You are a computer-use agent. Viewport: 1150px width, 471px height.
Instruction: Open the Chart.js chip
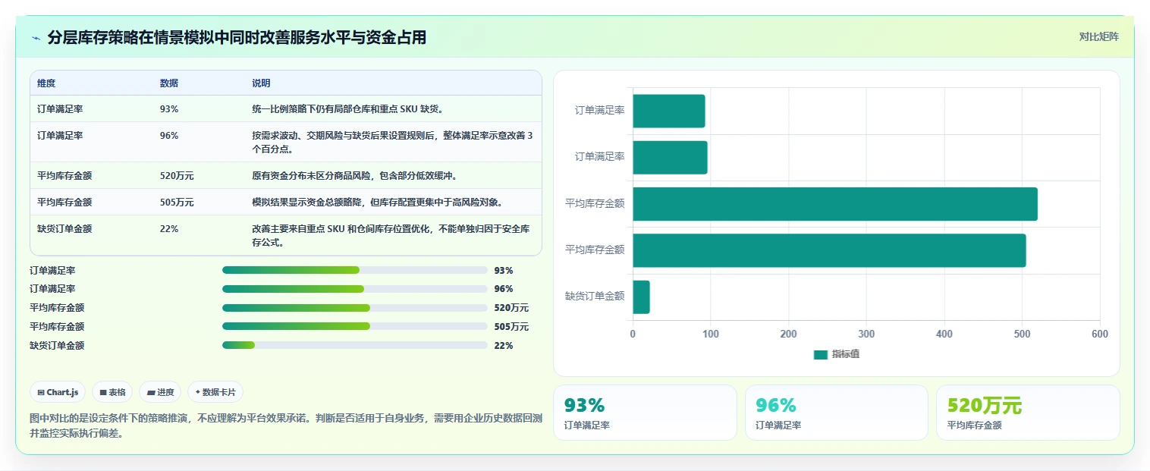tap(58, 392)
